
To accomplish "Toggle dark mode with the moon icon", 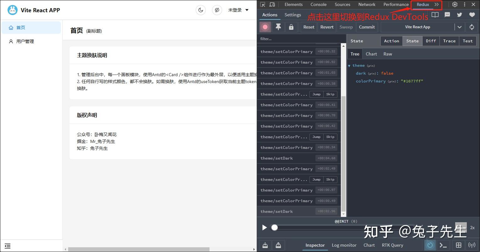I will (201, 10).
